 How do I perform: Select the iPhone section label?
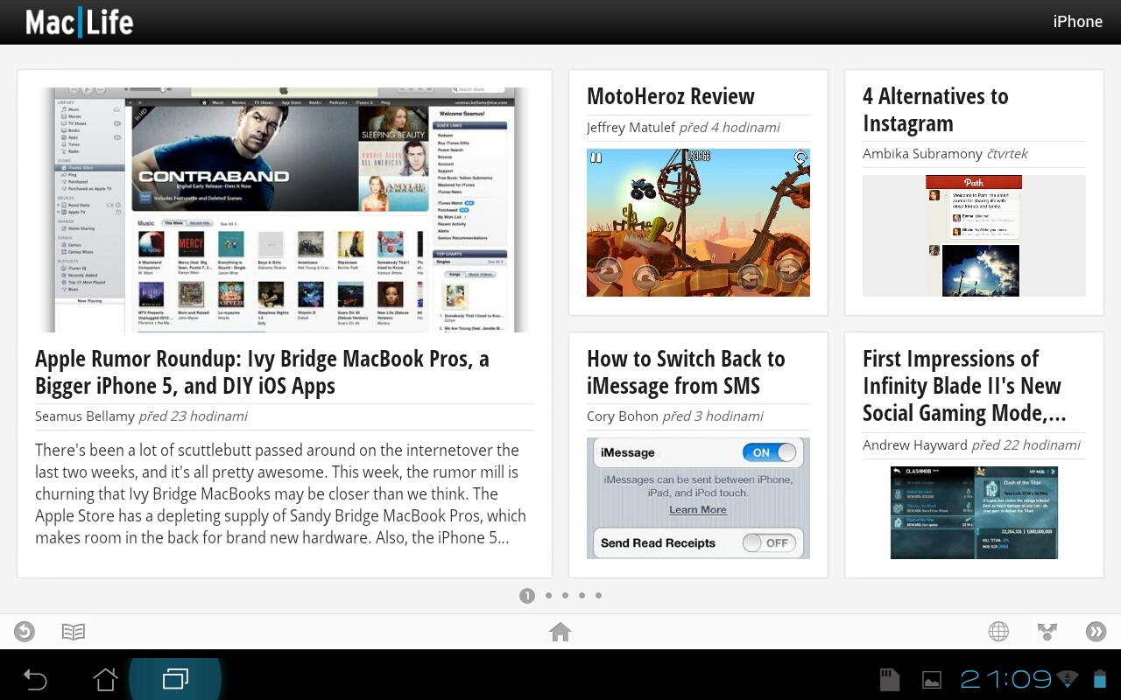point(1076,21)
